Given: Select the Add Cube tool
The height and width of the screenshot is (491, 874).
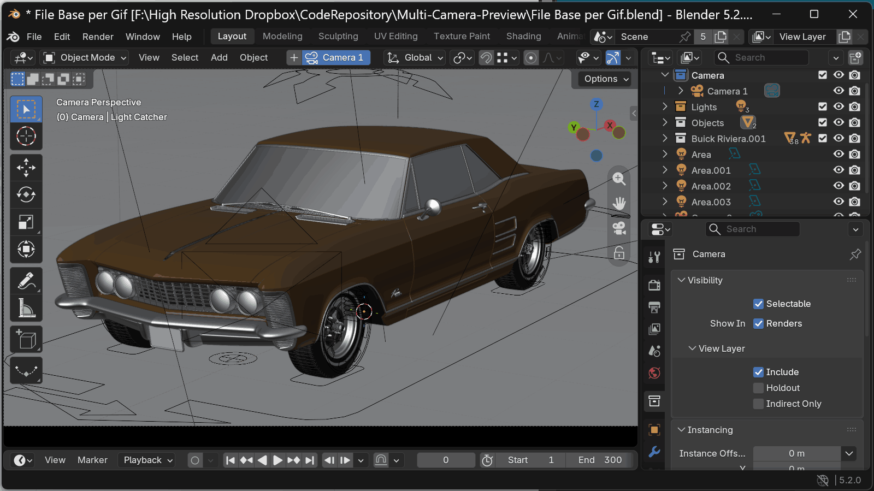Looking at the screenshot, I should pos(26,340).
